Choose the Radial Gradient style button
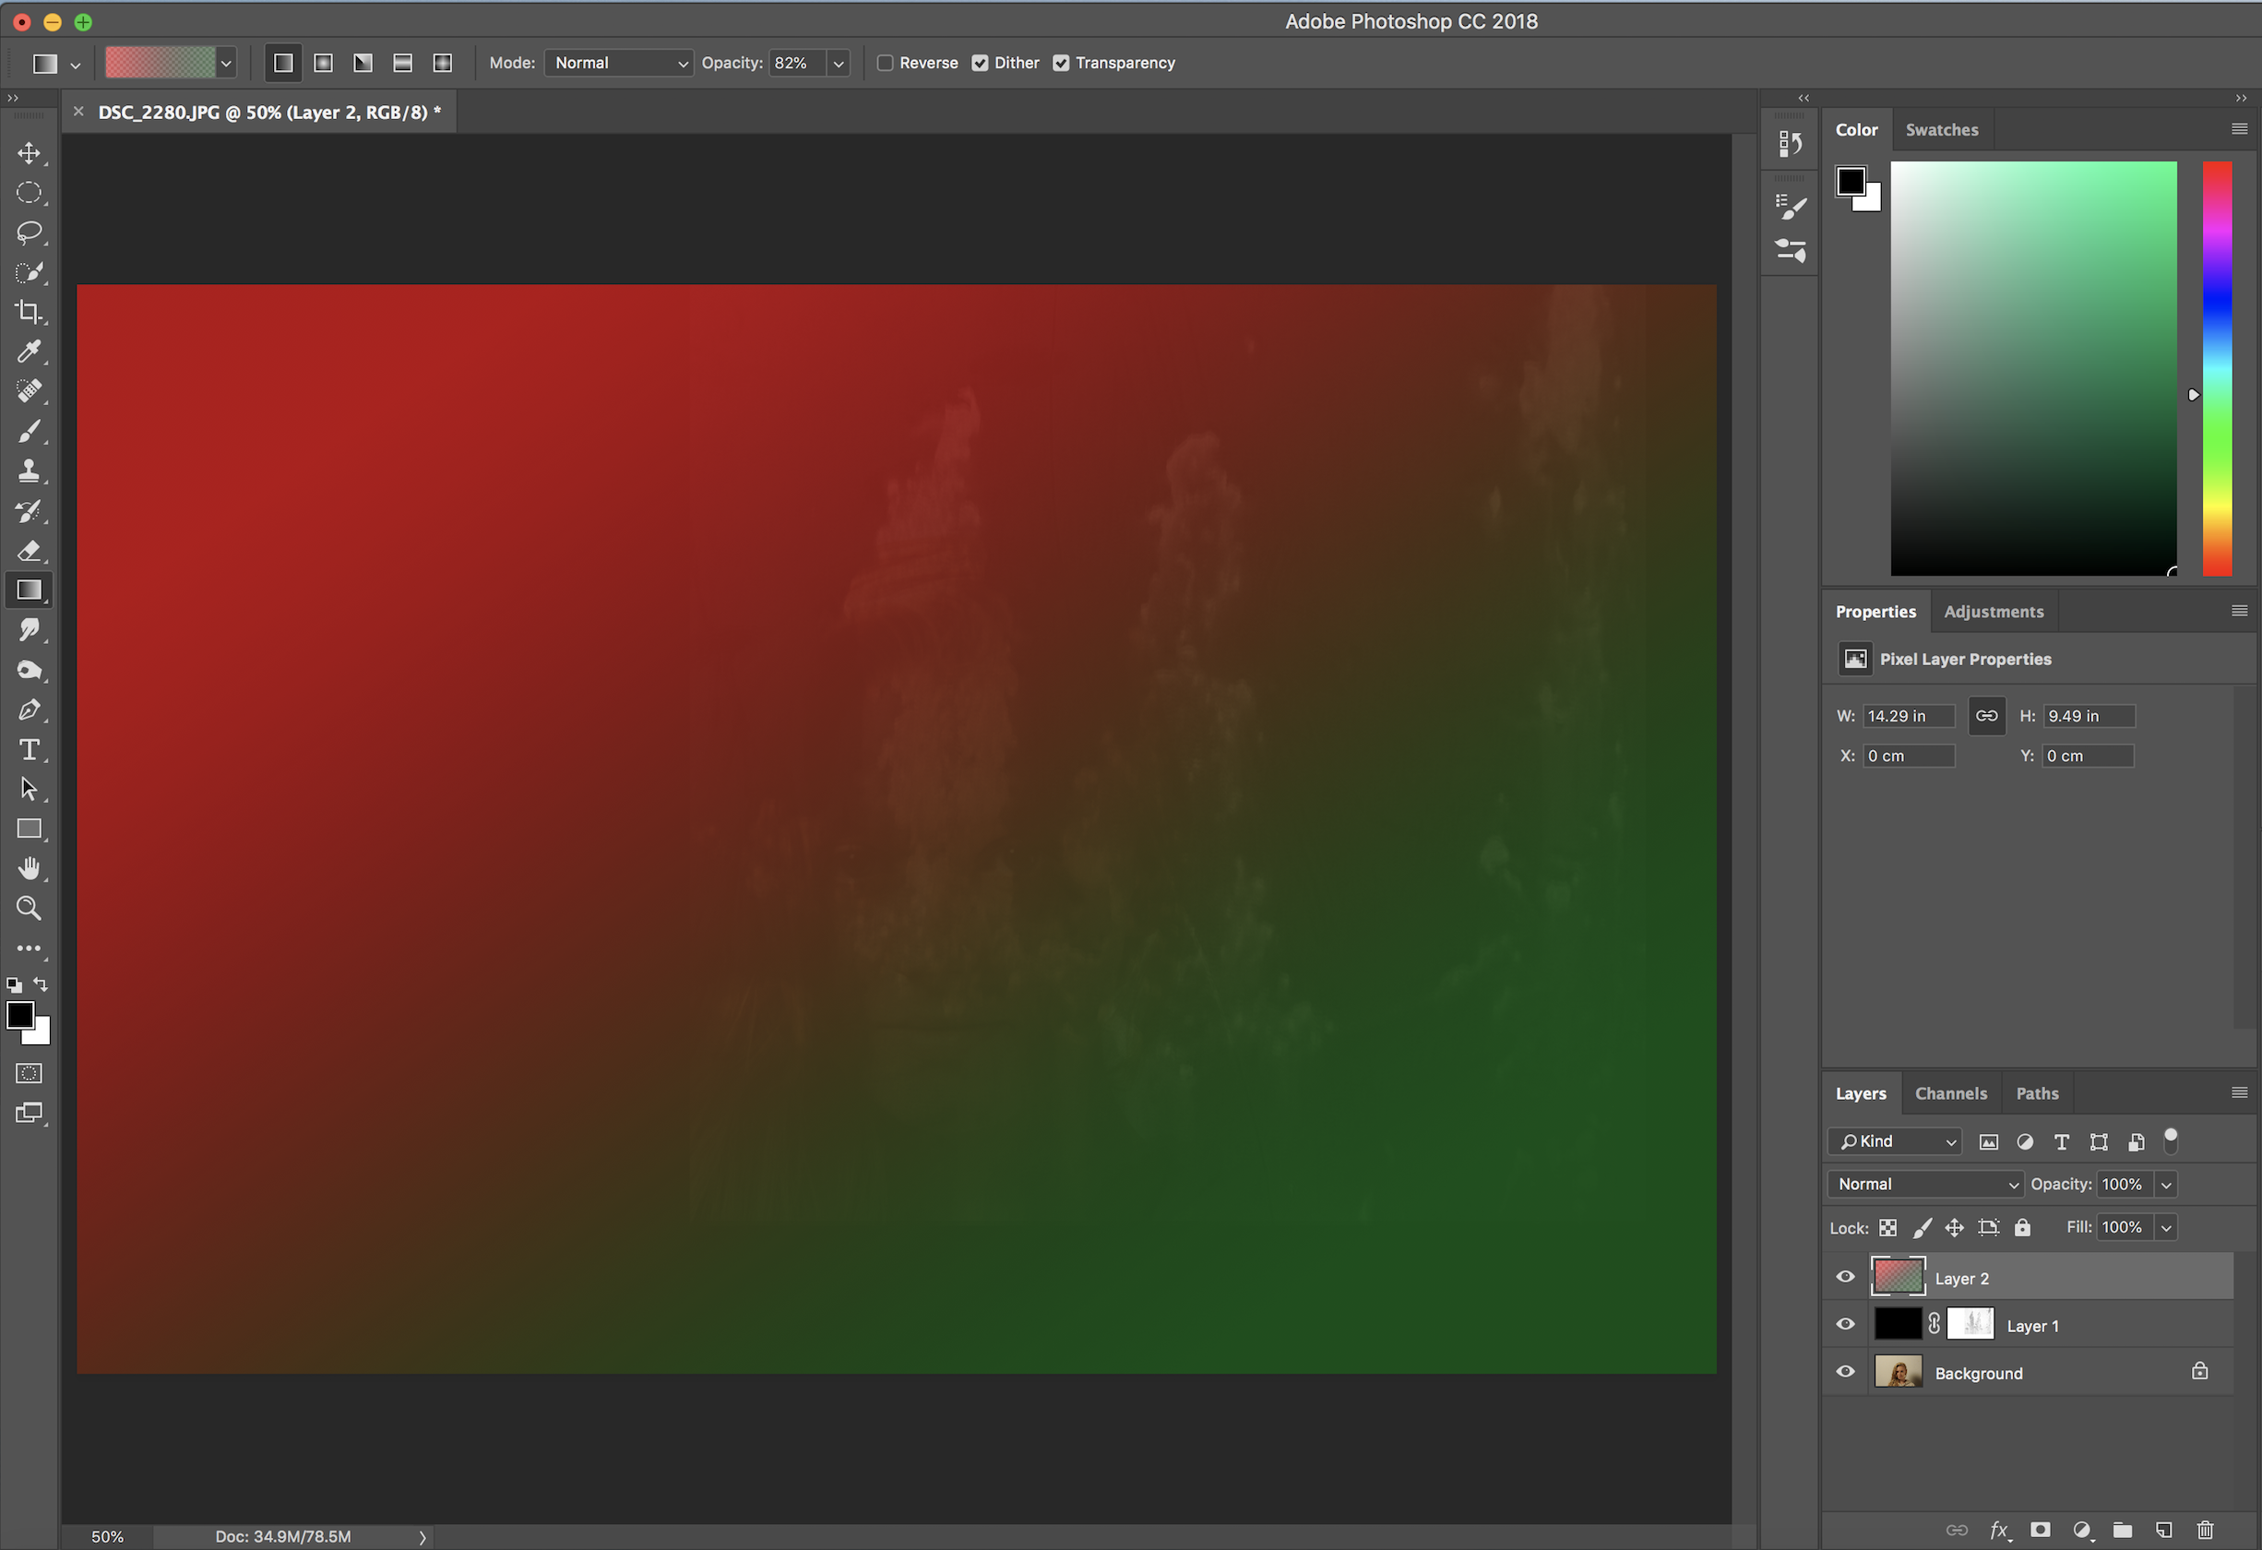This screenshot has width=2262, height=1550. coord(323,64)
